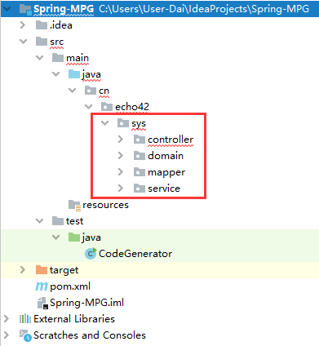Expand Scratches and Consoles

coord(7,335)
